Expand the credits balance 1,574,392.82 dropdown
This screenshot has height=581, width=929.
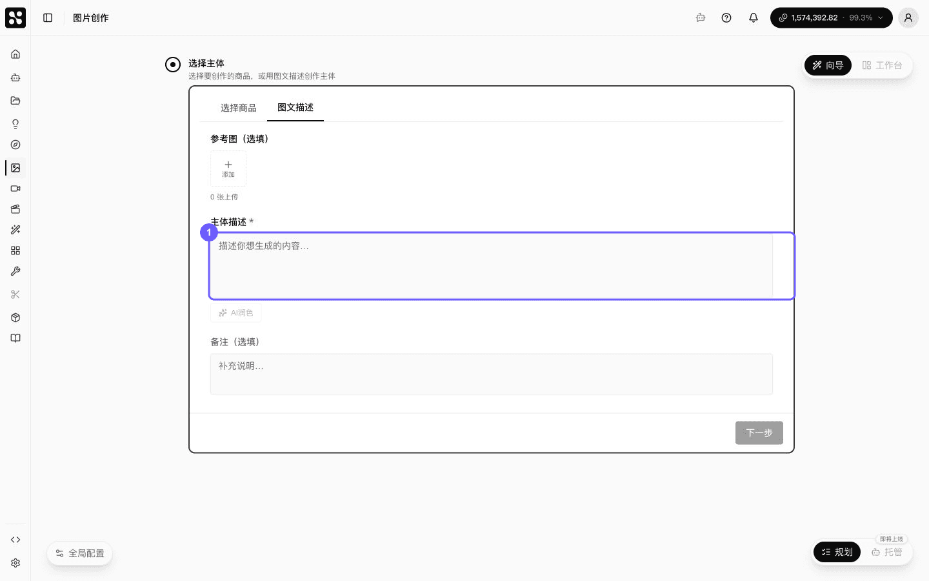832,17
